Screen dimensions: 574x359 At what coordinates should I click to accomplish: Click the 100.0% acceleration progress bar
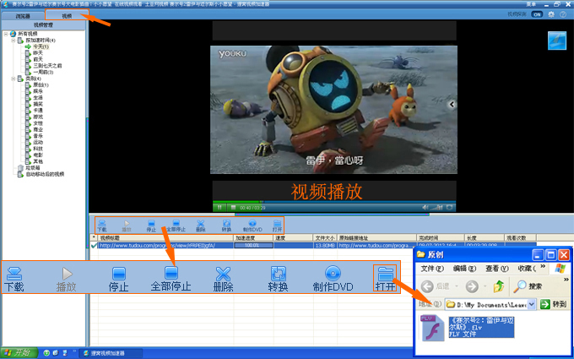coord(253,246)
